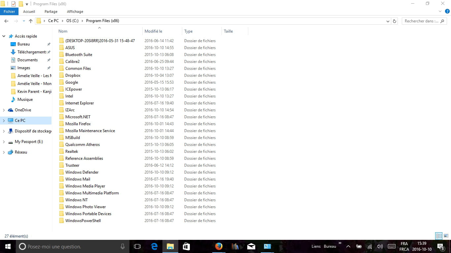Select the Mozilla Firefox folder icon
This screenshot has height=253, width=451.
[61, 124]
